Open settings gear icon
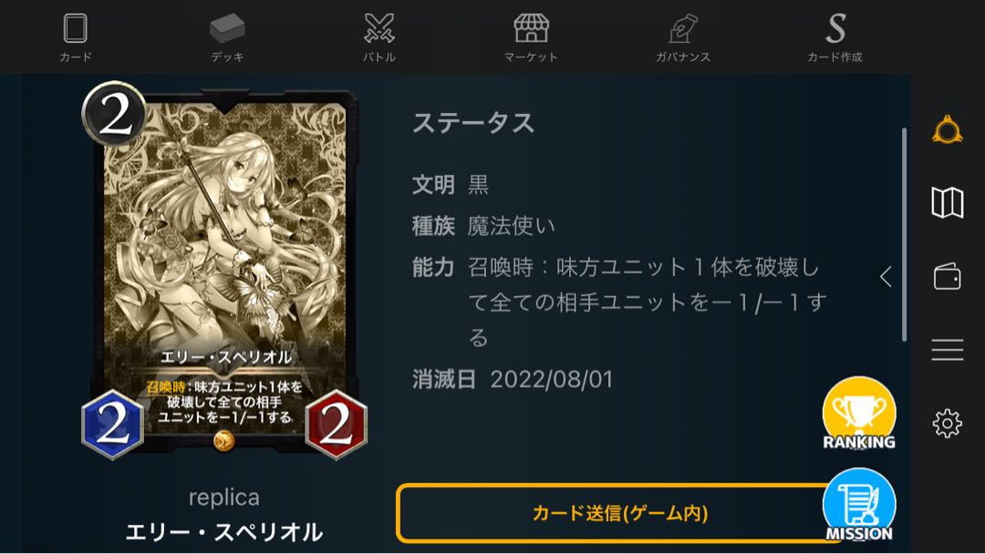This screenshot has height=554, width=985. (x=948, y=424)
